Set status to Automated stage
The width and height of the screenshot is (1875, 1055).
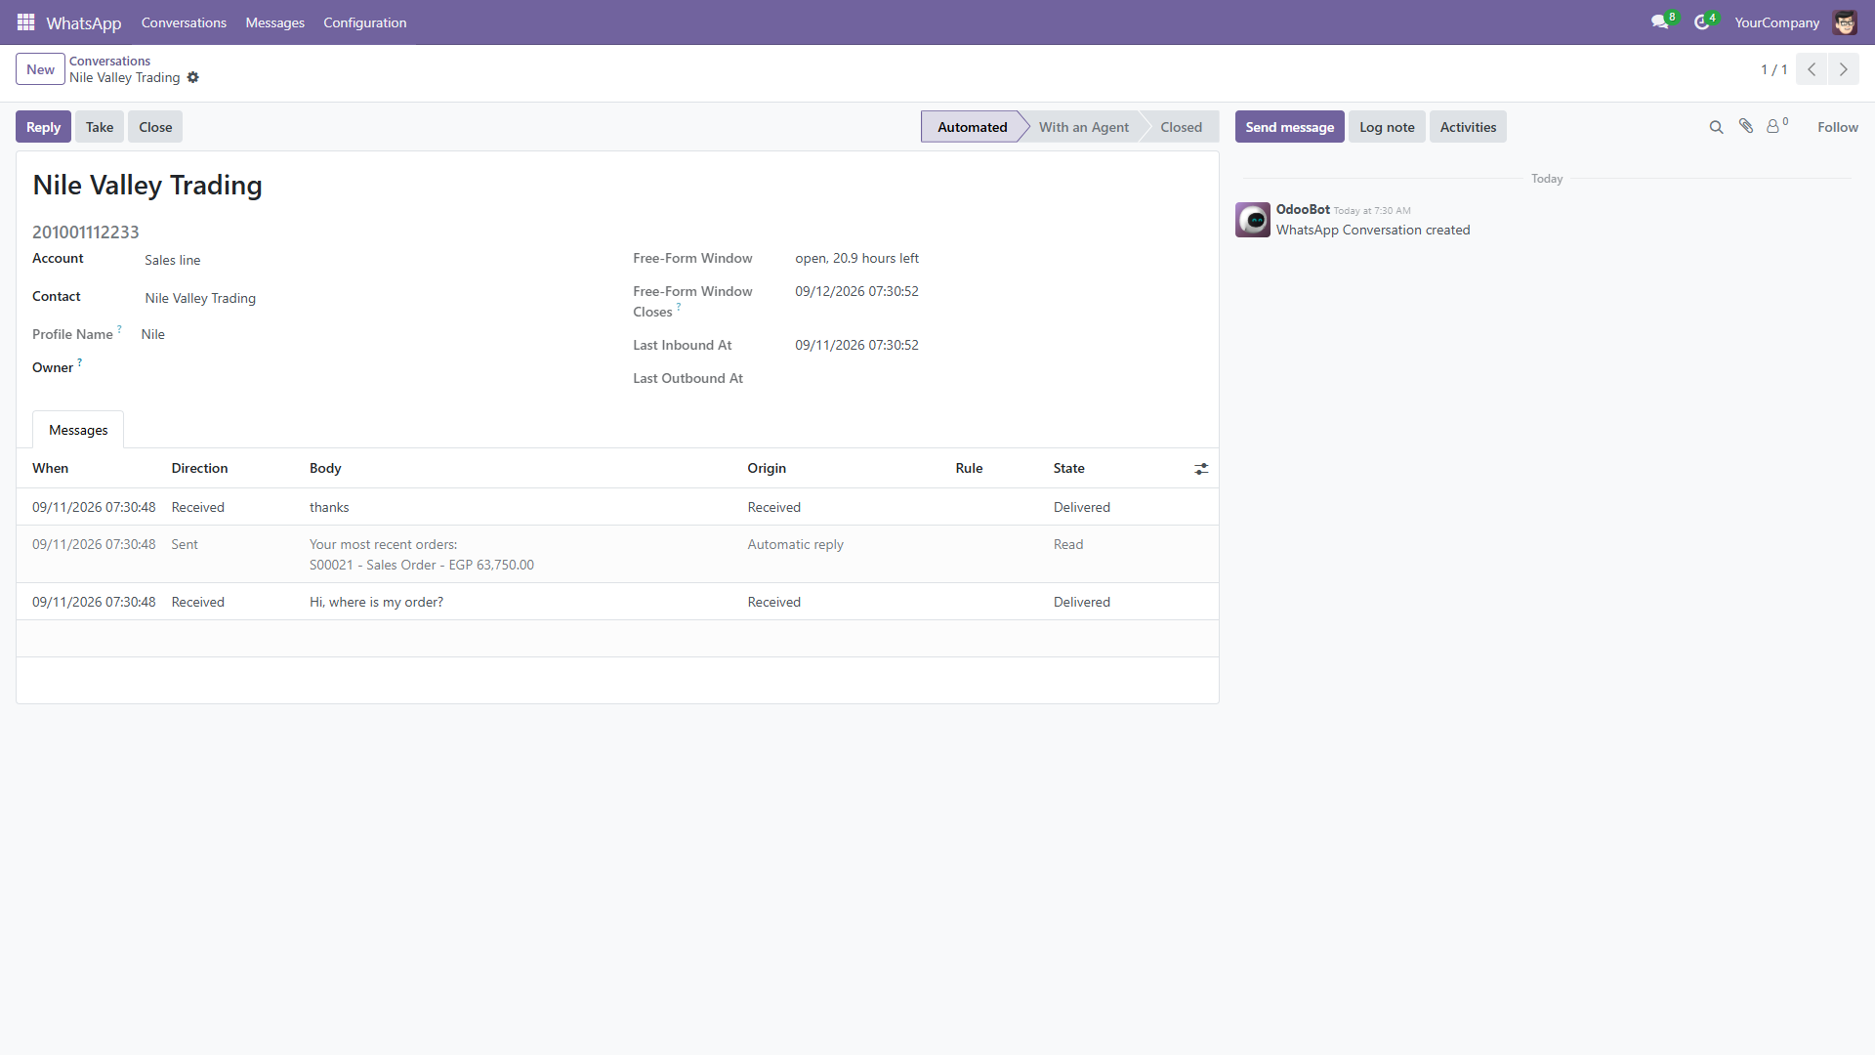pos(972,127)
